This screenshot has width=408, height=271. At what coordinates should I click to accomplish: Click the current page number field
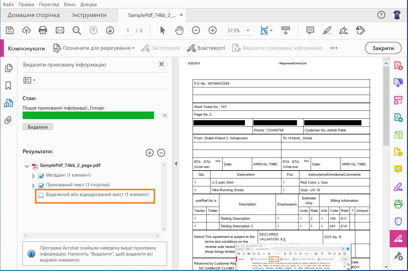coord(128,30)
